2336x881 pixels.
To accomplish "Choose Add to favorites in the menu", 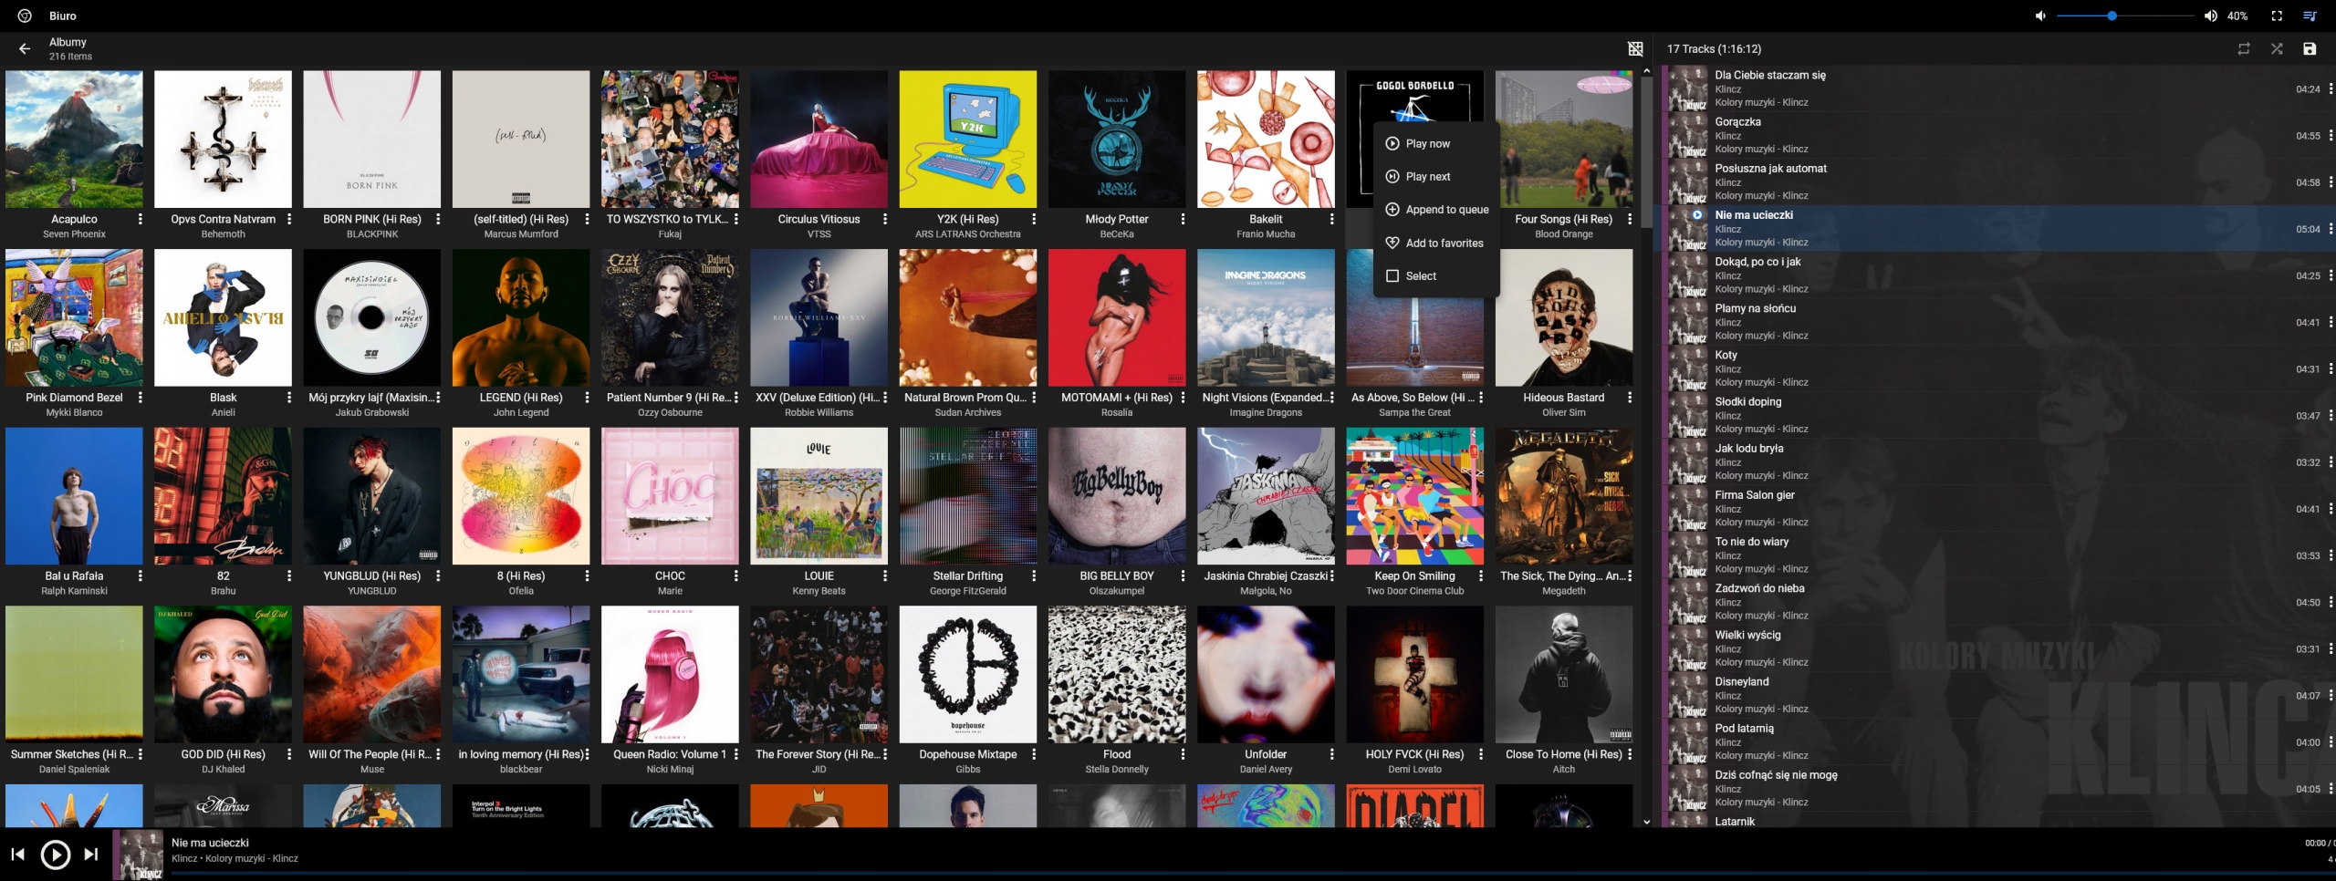I will [x=1436, y=243].
